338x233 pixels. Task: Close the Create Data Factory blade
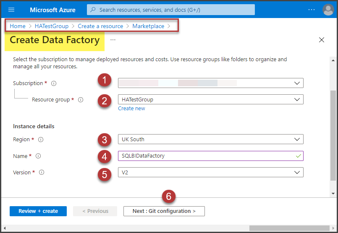point(321,40)
